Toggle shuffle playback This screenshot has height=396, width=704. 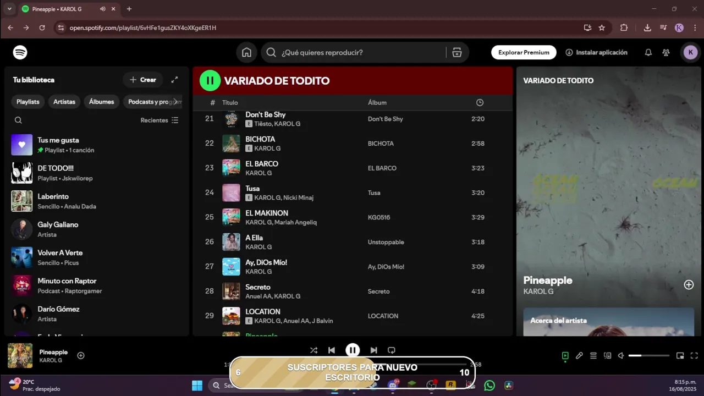[313, 350]
